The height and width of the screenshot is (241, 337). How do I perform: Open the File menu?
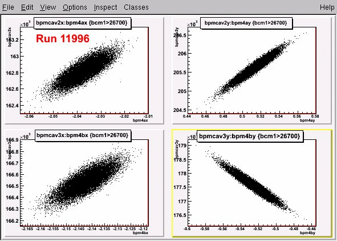point(8,7)
